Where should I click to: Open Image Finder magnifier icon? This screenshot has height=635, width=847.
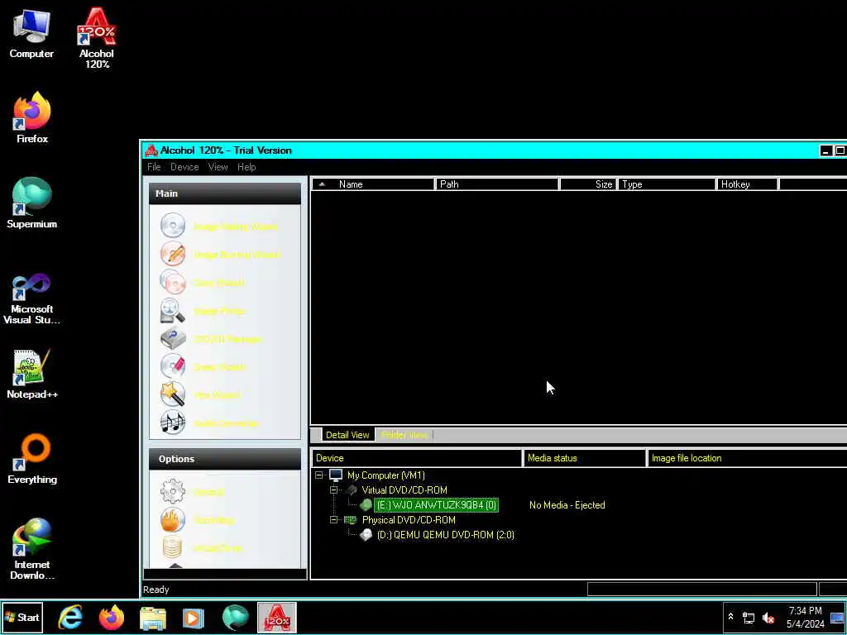pyautogui.click(x=173, y=311)
